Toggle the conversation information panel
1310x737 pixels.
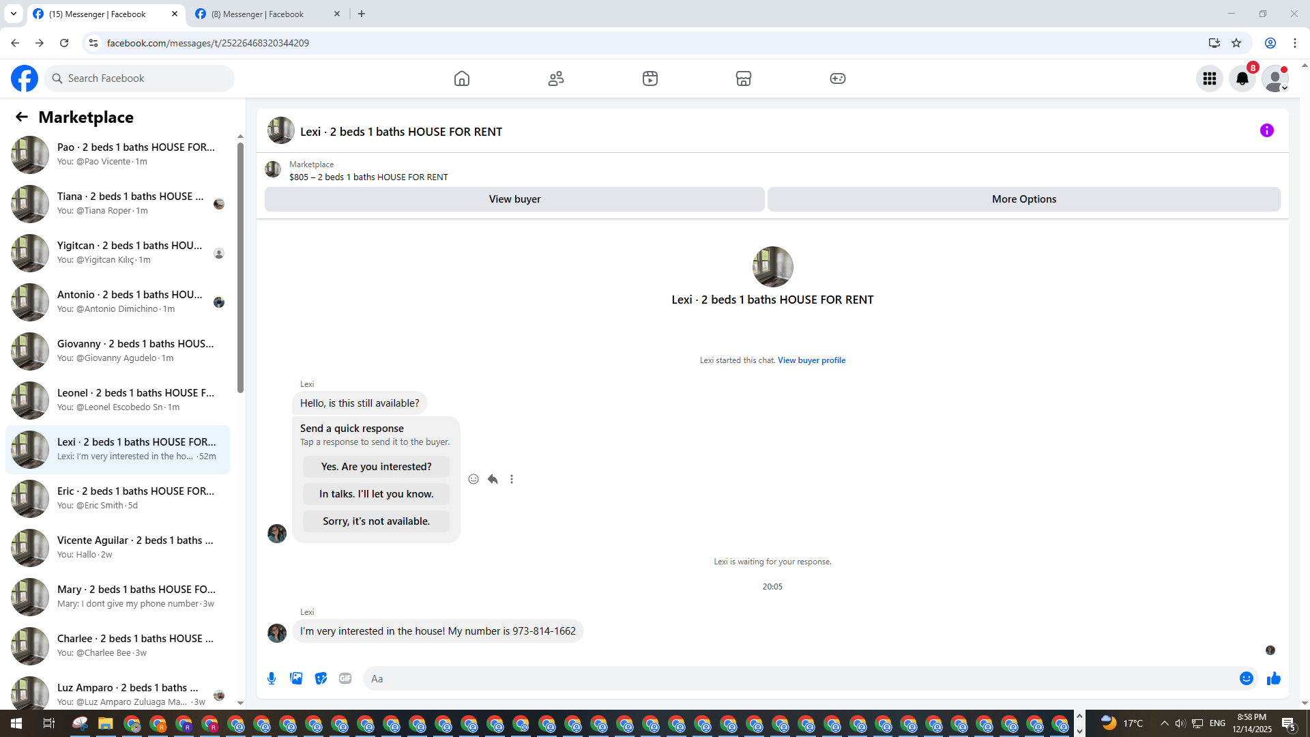tap(1267, 130)
